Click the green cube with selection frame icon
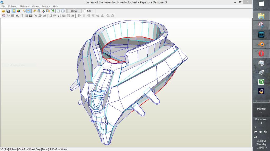This screenshot has width=270, height=151. pos(53,11)
